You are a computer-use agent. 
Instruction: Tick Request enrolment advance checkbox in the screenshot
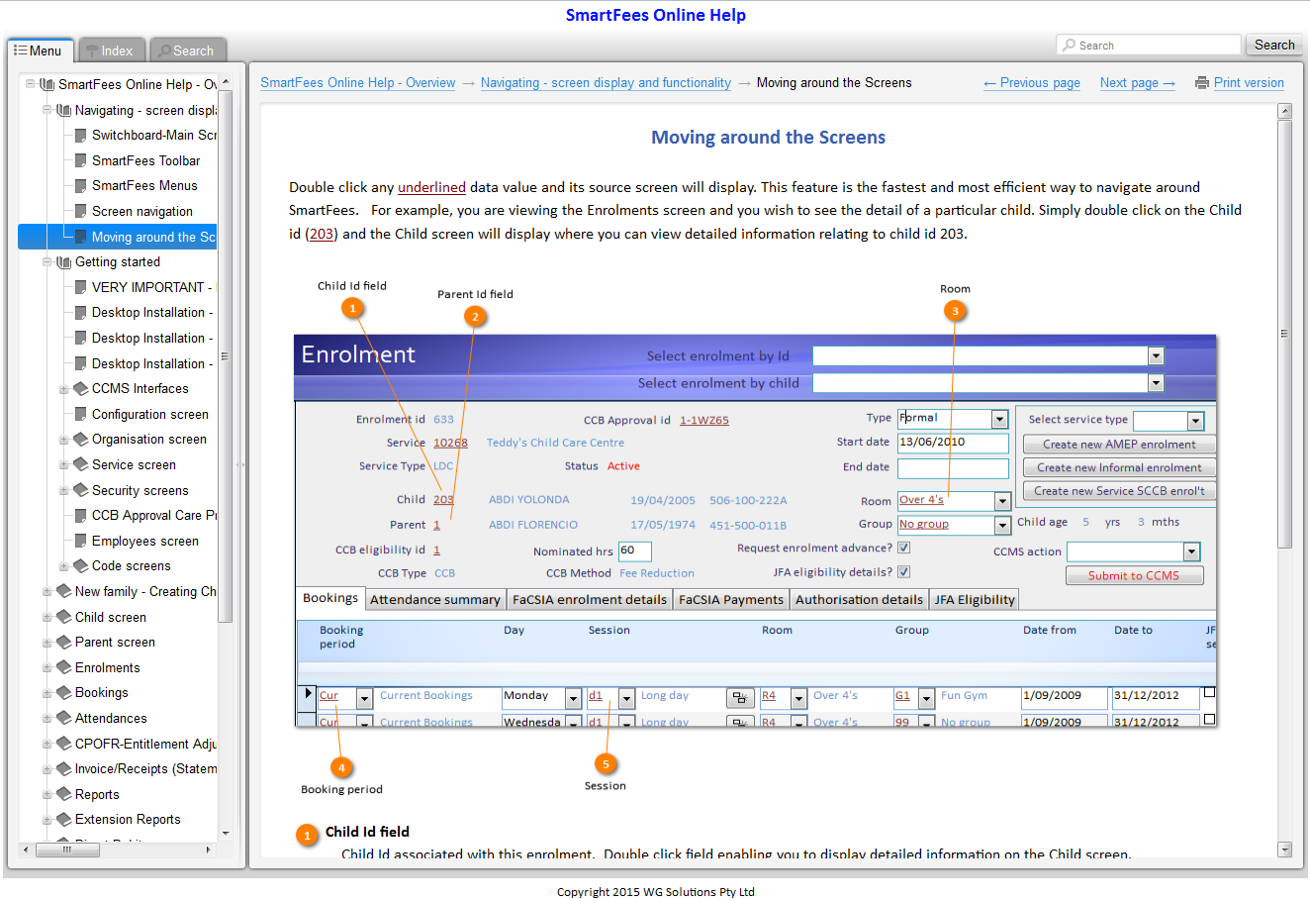click(903, 548)
